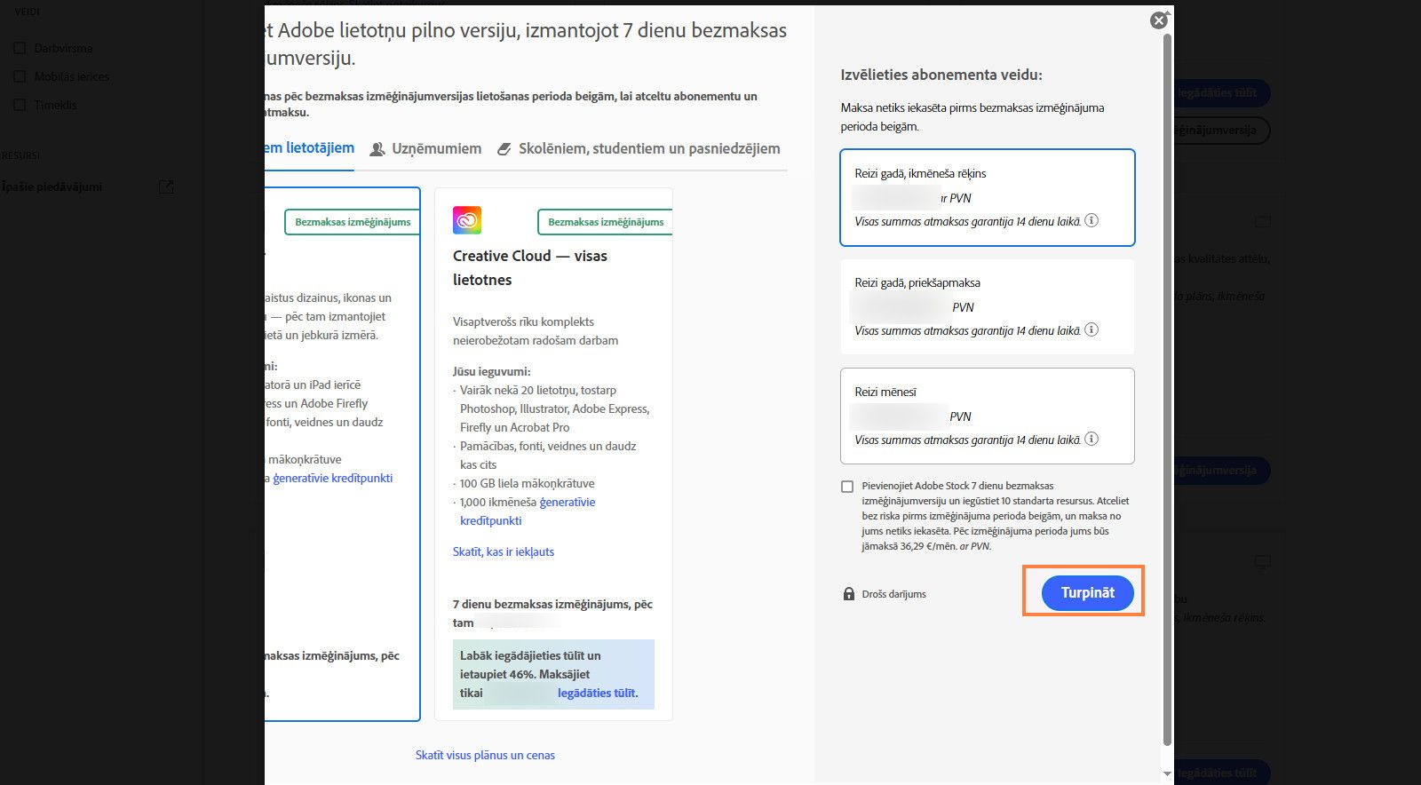This screenshot has height=785, width=1421.
Task: Click the lock icon beside 'Drošs darījums'
Action: click(848, 593)
